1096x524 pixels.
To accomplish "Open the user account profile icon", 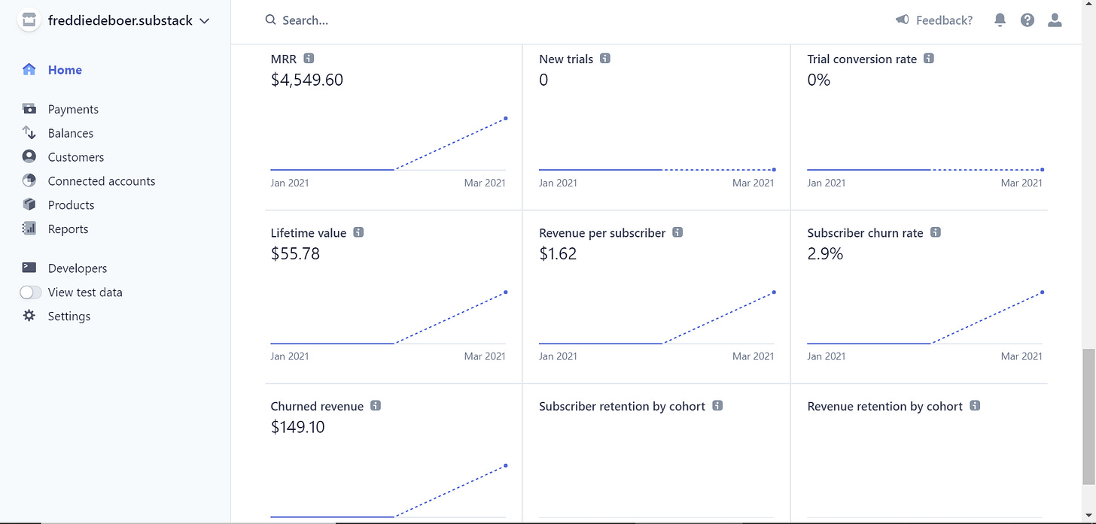I will click(x=1055, y=20).
